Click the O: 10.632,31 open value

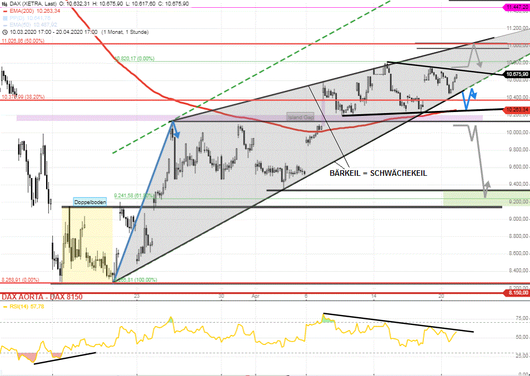tap(74, 4)
